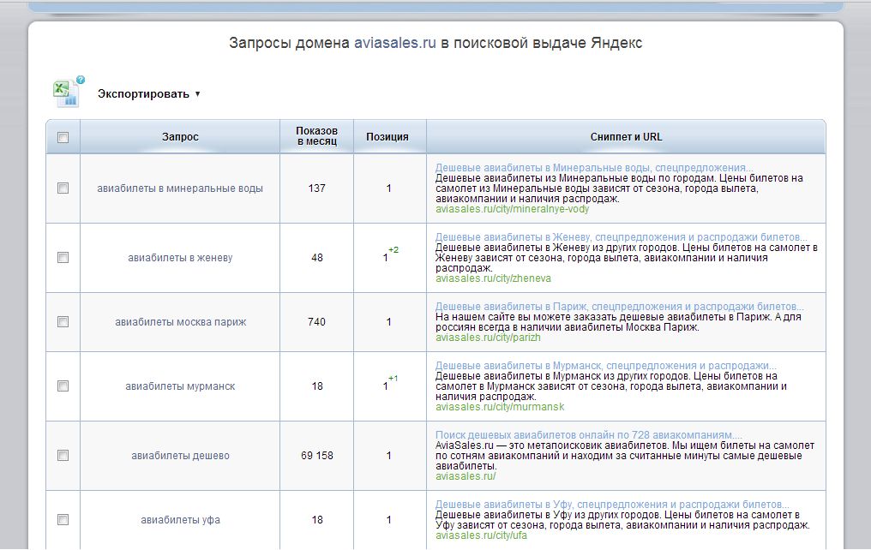Sort by Показов в месяц column header
871x550 pixels.
pos(316,136)
